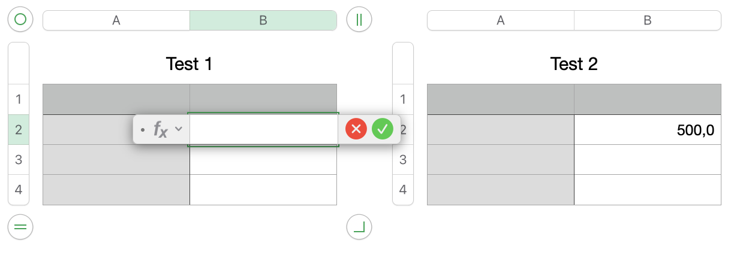Click cell B3 in the Test 2 table
This screenshot has width=752, height=255.
pos(647,160)
